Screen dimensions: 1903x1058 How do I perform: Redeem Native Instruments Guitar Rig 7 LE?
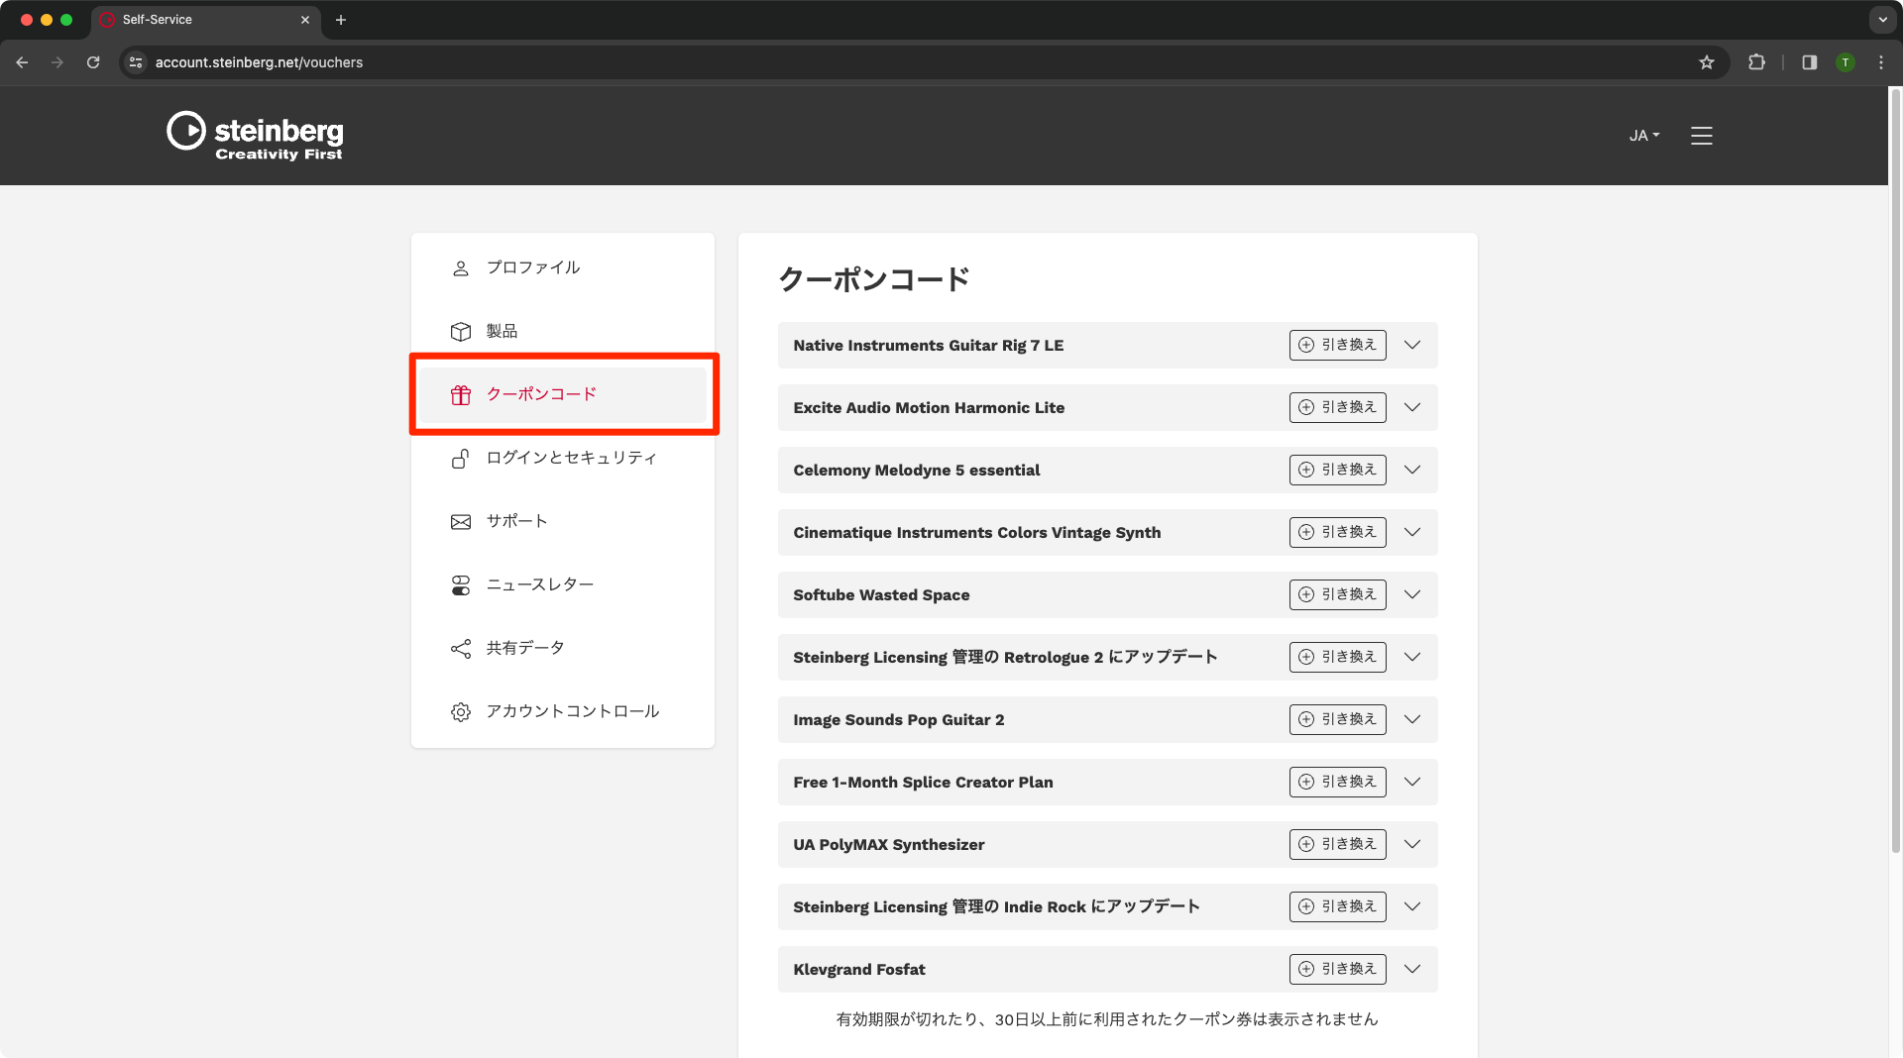click(1337, 345)
